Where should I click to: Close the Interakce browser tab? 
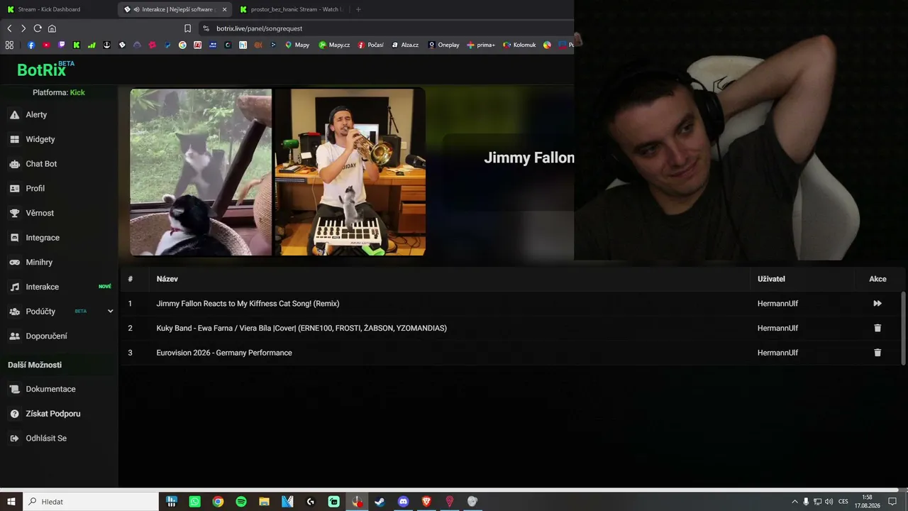[x=224, y=9]
